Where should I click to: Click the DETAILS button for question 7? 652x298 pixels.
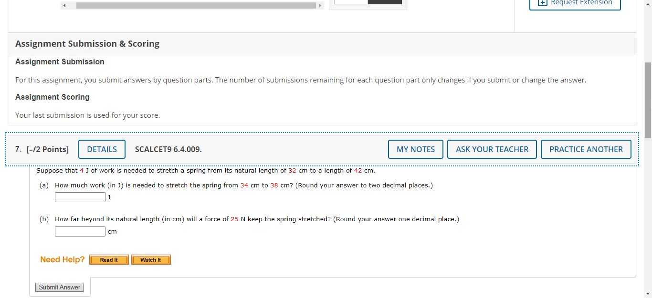coord(102,149)
